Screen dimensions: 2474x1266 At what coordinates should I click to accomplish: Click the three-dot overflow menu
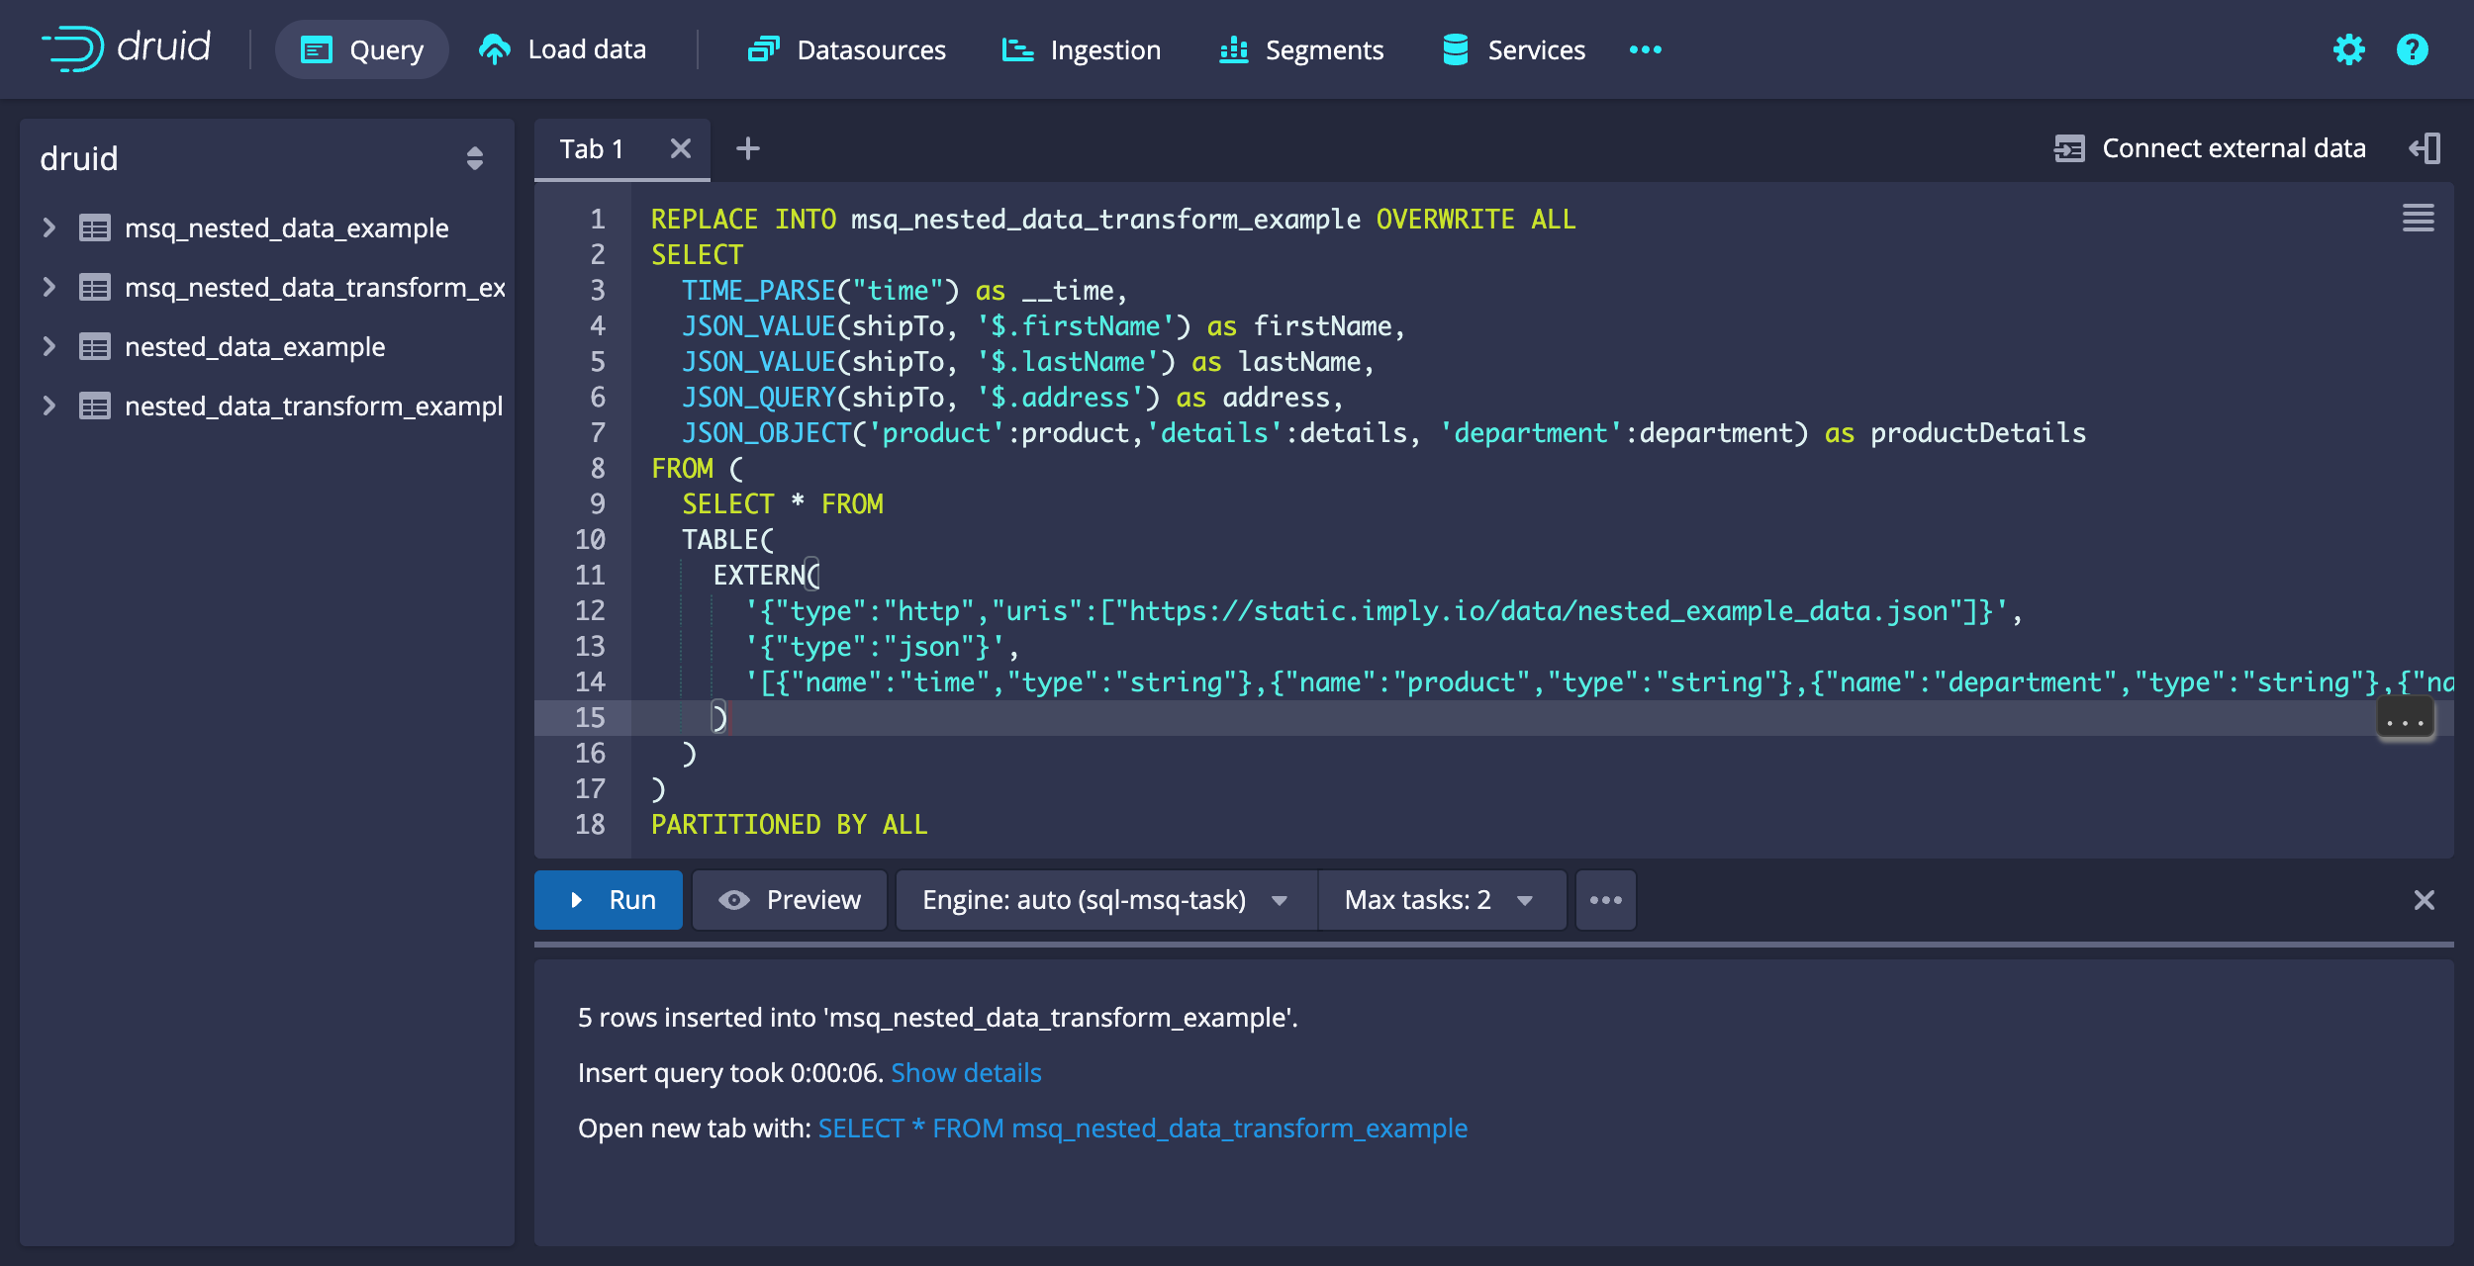pos(1605,901)
